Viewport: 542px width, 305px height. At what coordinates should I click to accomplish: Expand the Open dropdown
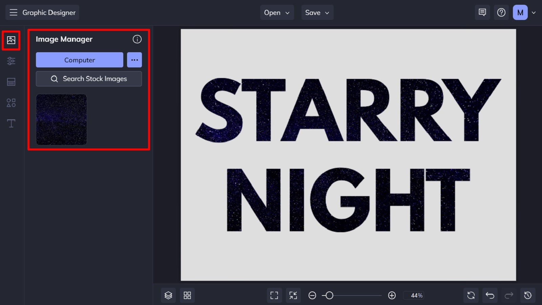coord(277,13)
